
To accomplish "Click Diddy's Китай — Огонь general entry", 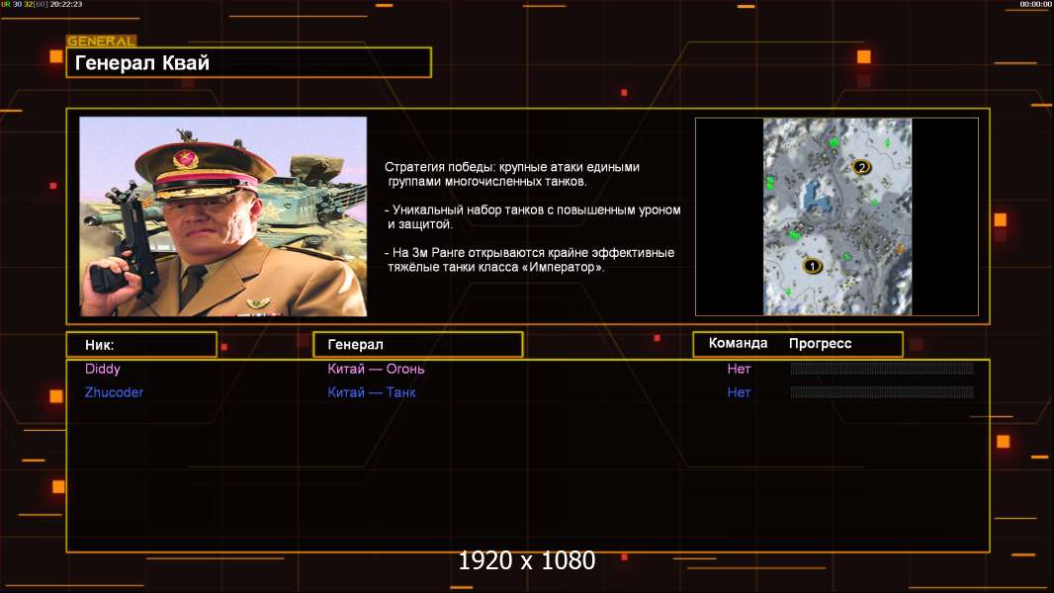I will coord(376,369).
